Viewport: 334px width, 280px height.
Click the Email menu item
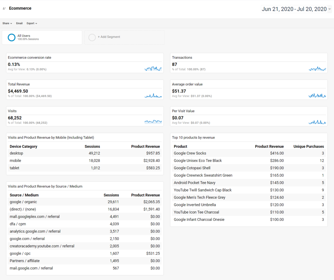tap(19, 23)
